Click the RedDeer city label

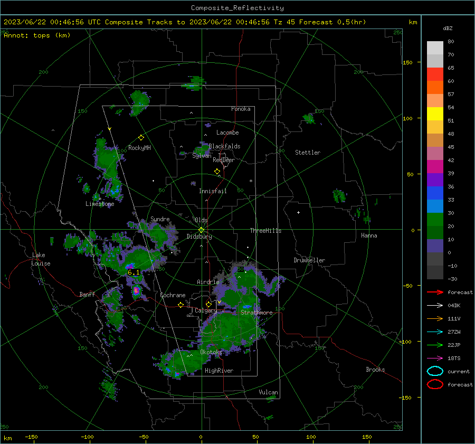(224, 160)
